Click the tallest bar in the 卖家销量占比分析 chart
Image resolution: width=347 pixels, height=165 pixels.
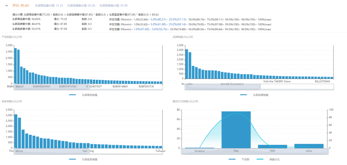click(x=16, y=131)
